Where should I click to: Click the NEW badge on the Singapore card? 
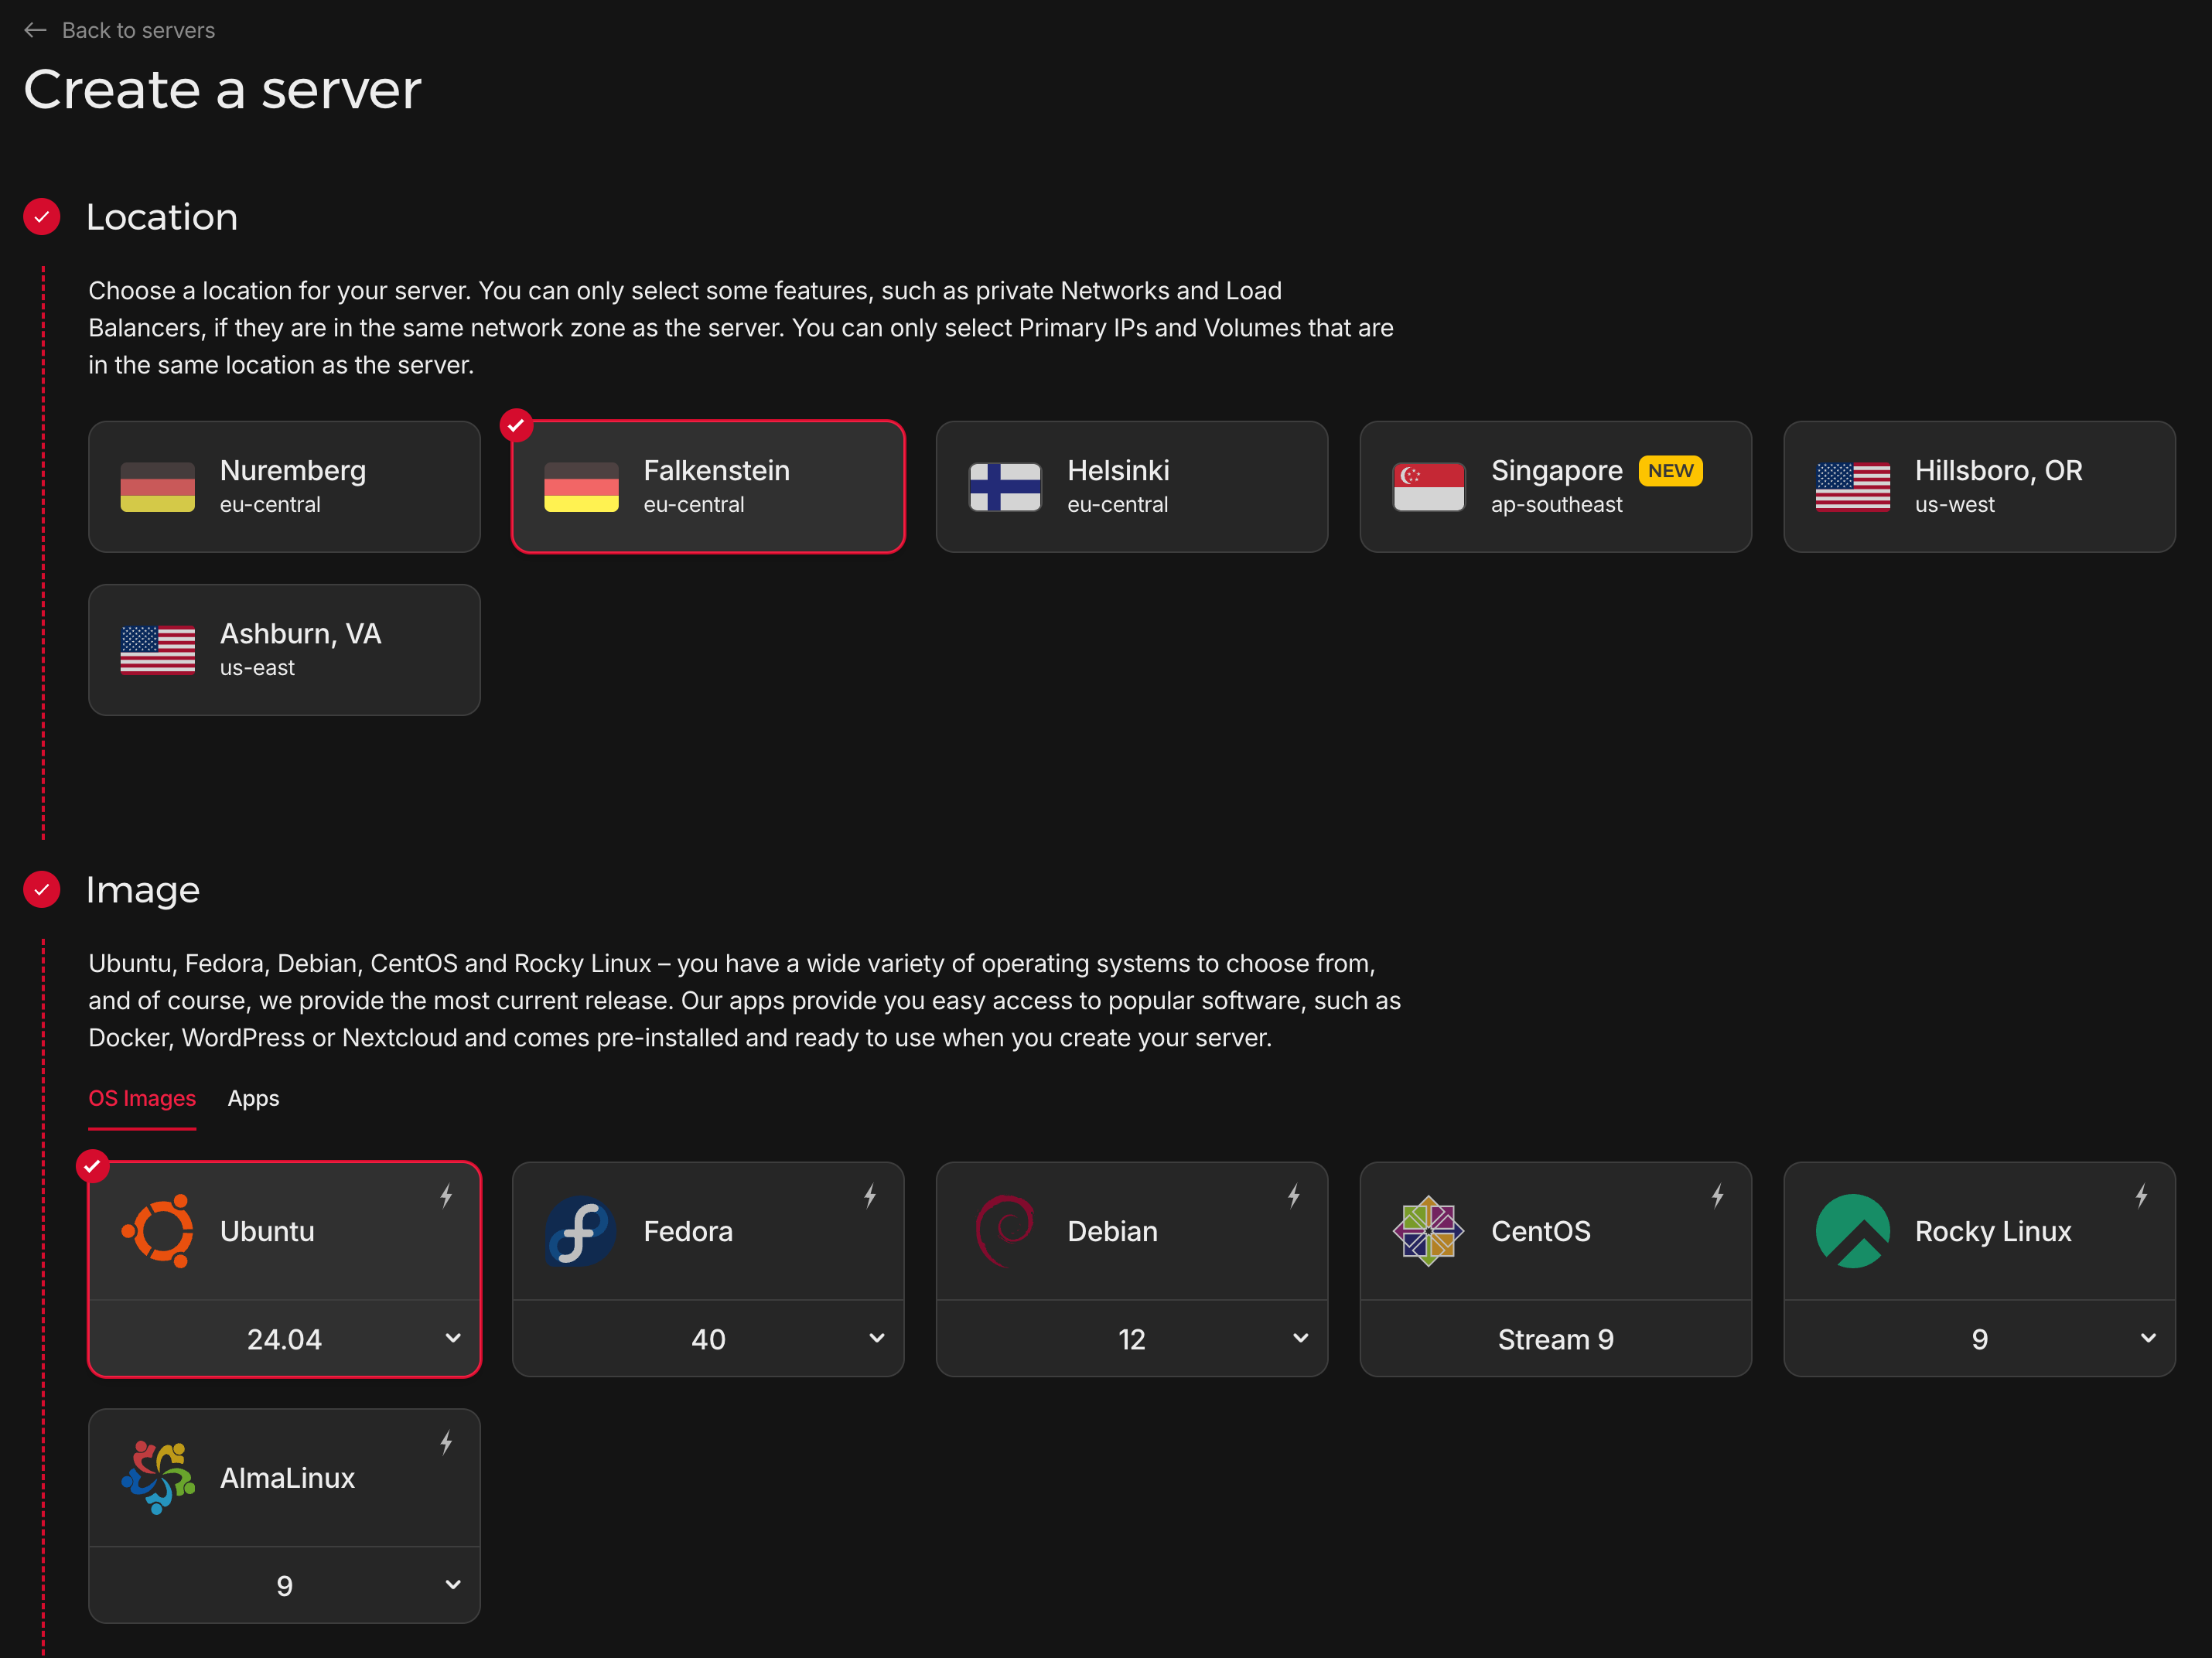click(x=1671, y=470)
